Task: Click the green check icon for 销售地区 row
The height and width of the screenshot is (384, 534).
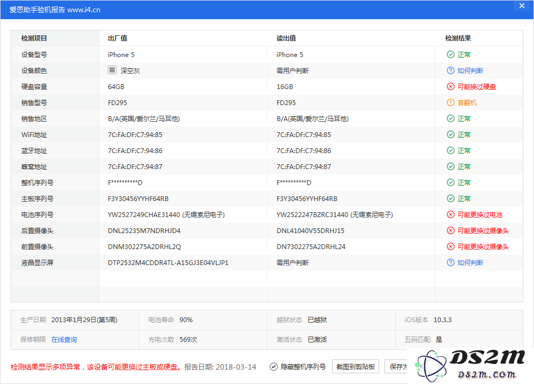Action: pyautogui.click(x=450, y=118)
